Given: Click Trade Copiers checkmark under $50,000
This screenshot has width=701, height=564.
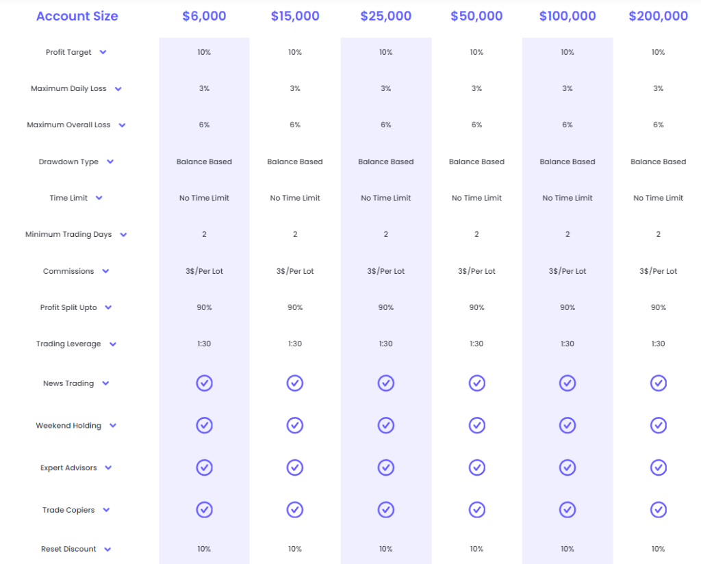Looking at the screenshot, I should [x=477, y=509].
